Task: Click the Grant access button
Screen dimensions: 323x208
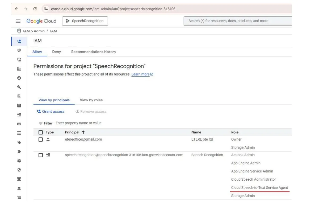Action: click(x=51, y=112)
